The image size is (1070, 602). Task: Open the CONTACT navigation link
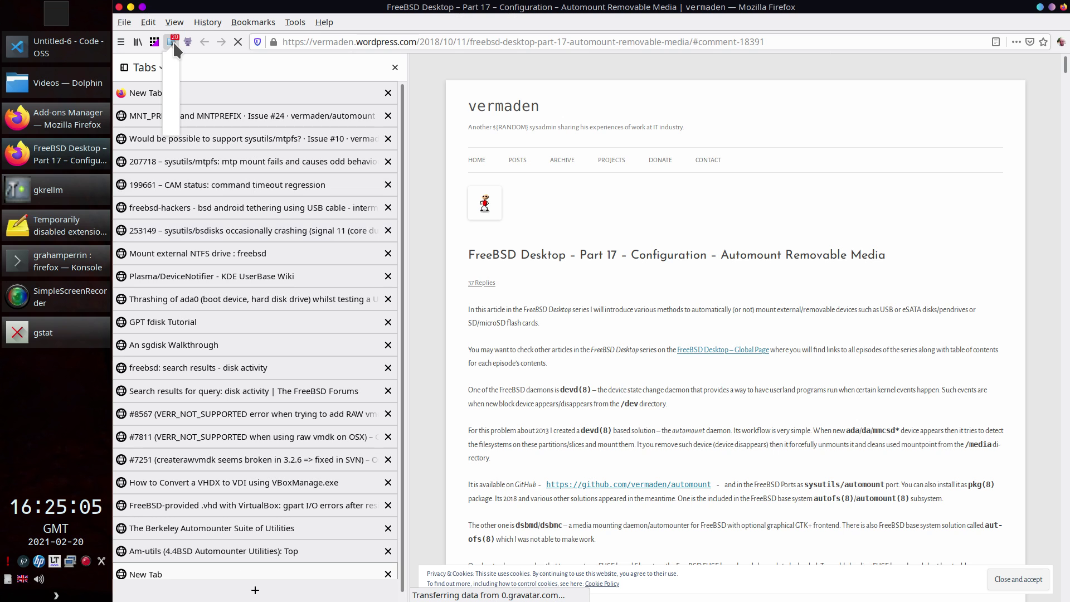pyautogui.click(x=708, y=160)
